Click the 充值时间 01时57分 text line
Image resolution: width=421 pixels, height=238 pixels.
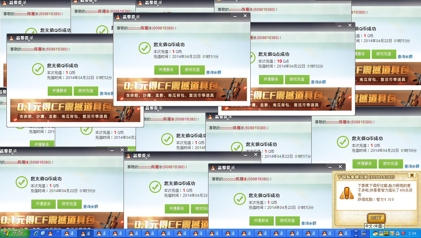pyautogui.click(x=278, y=156)
